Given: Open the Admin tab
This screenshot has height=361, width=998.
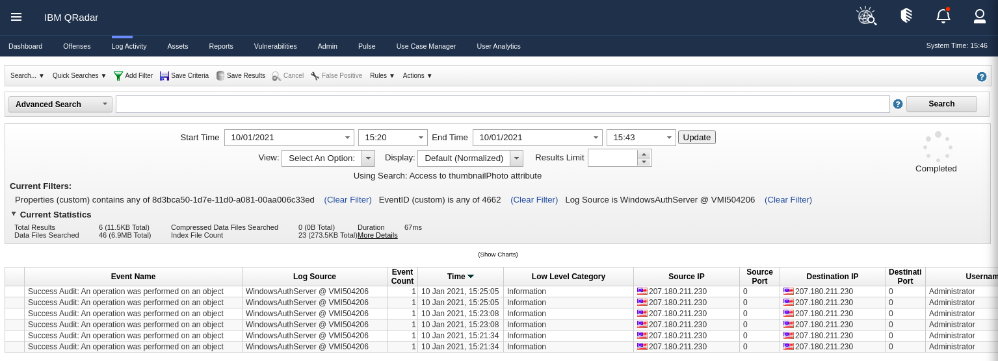Looking at the screenshot, I should (328, 46).
